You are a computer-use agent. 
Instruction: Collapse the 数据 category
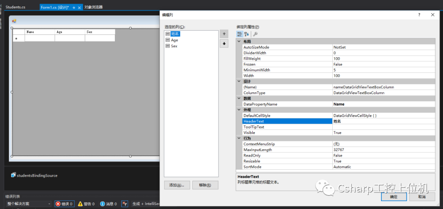pyautogui.click(x=239, y=98)
